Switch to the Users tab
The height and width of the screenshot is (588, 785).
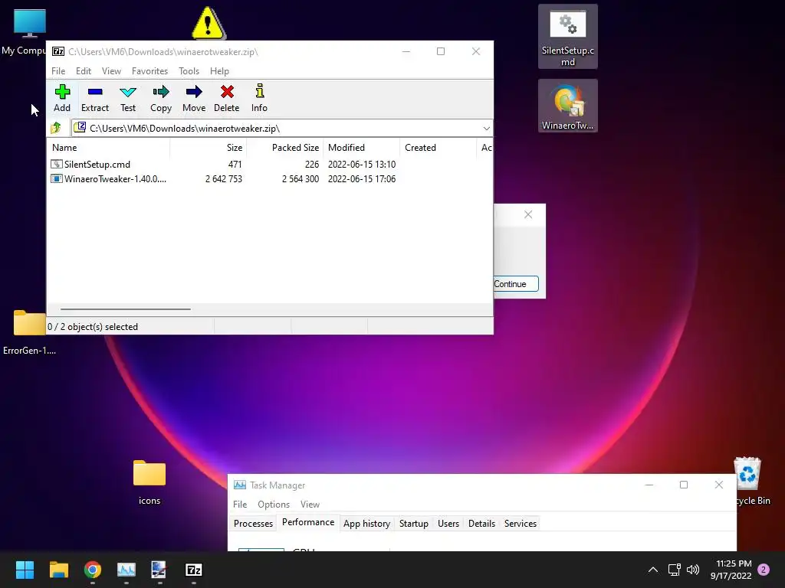448,524
